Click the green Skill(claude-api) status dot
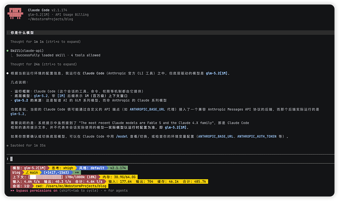The height and width of the screenshot is (201, 339). coord(7,51)
